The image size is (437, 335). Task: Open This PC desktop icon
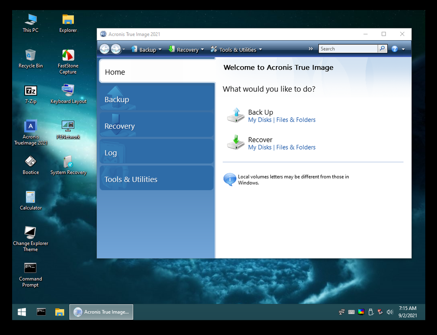pos(31,23)
